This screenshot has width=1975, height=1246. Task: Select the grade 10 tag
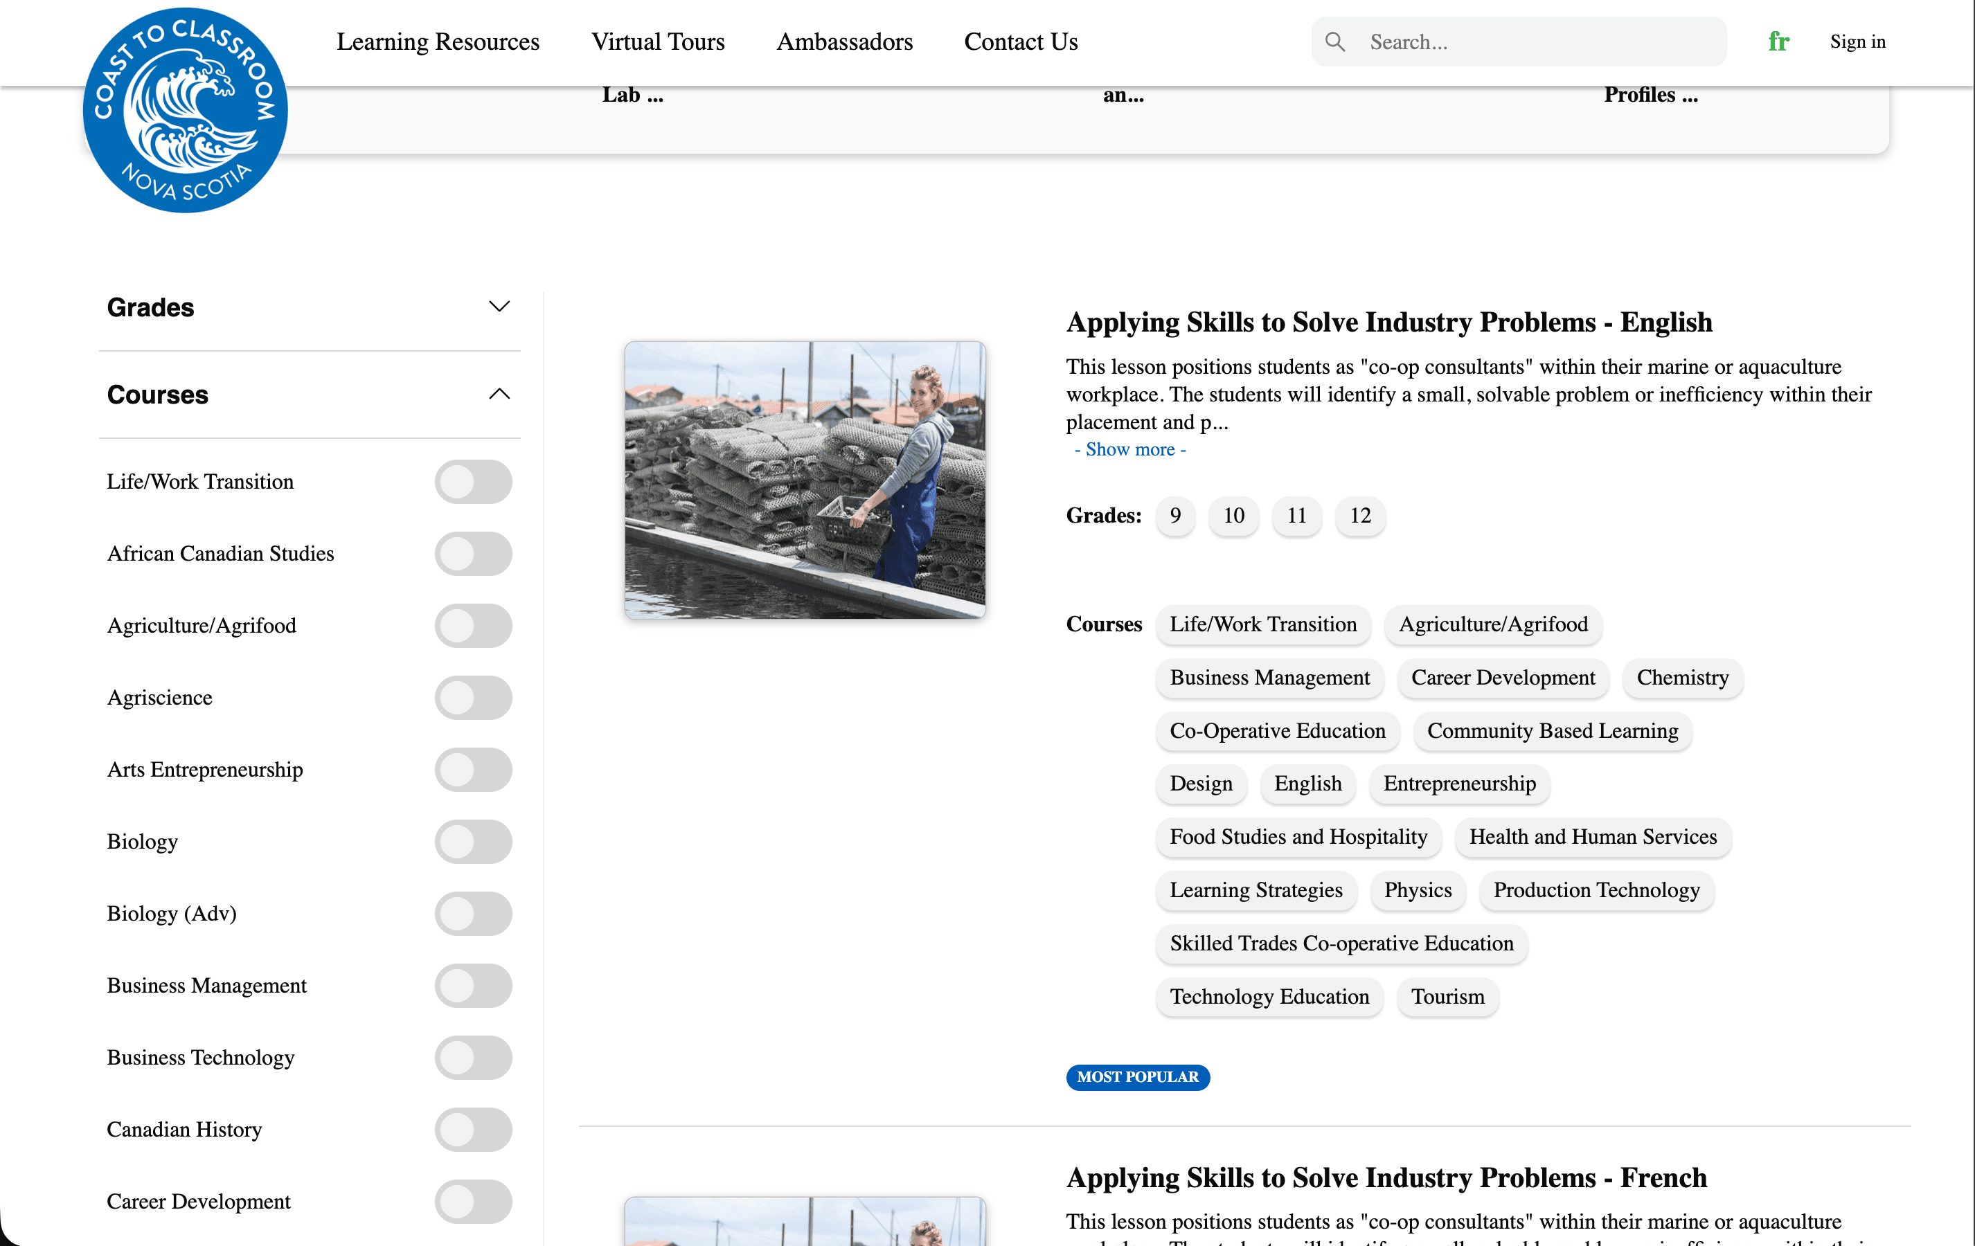click(1233, 516)
